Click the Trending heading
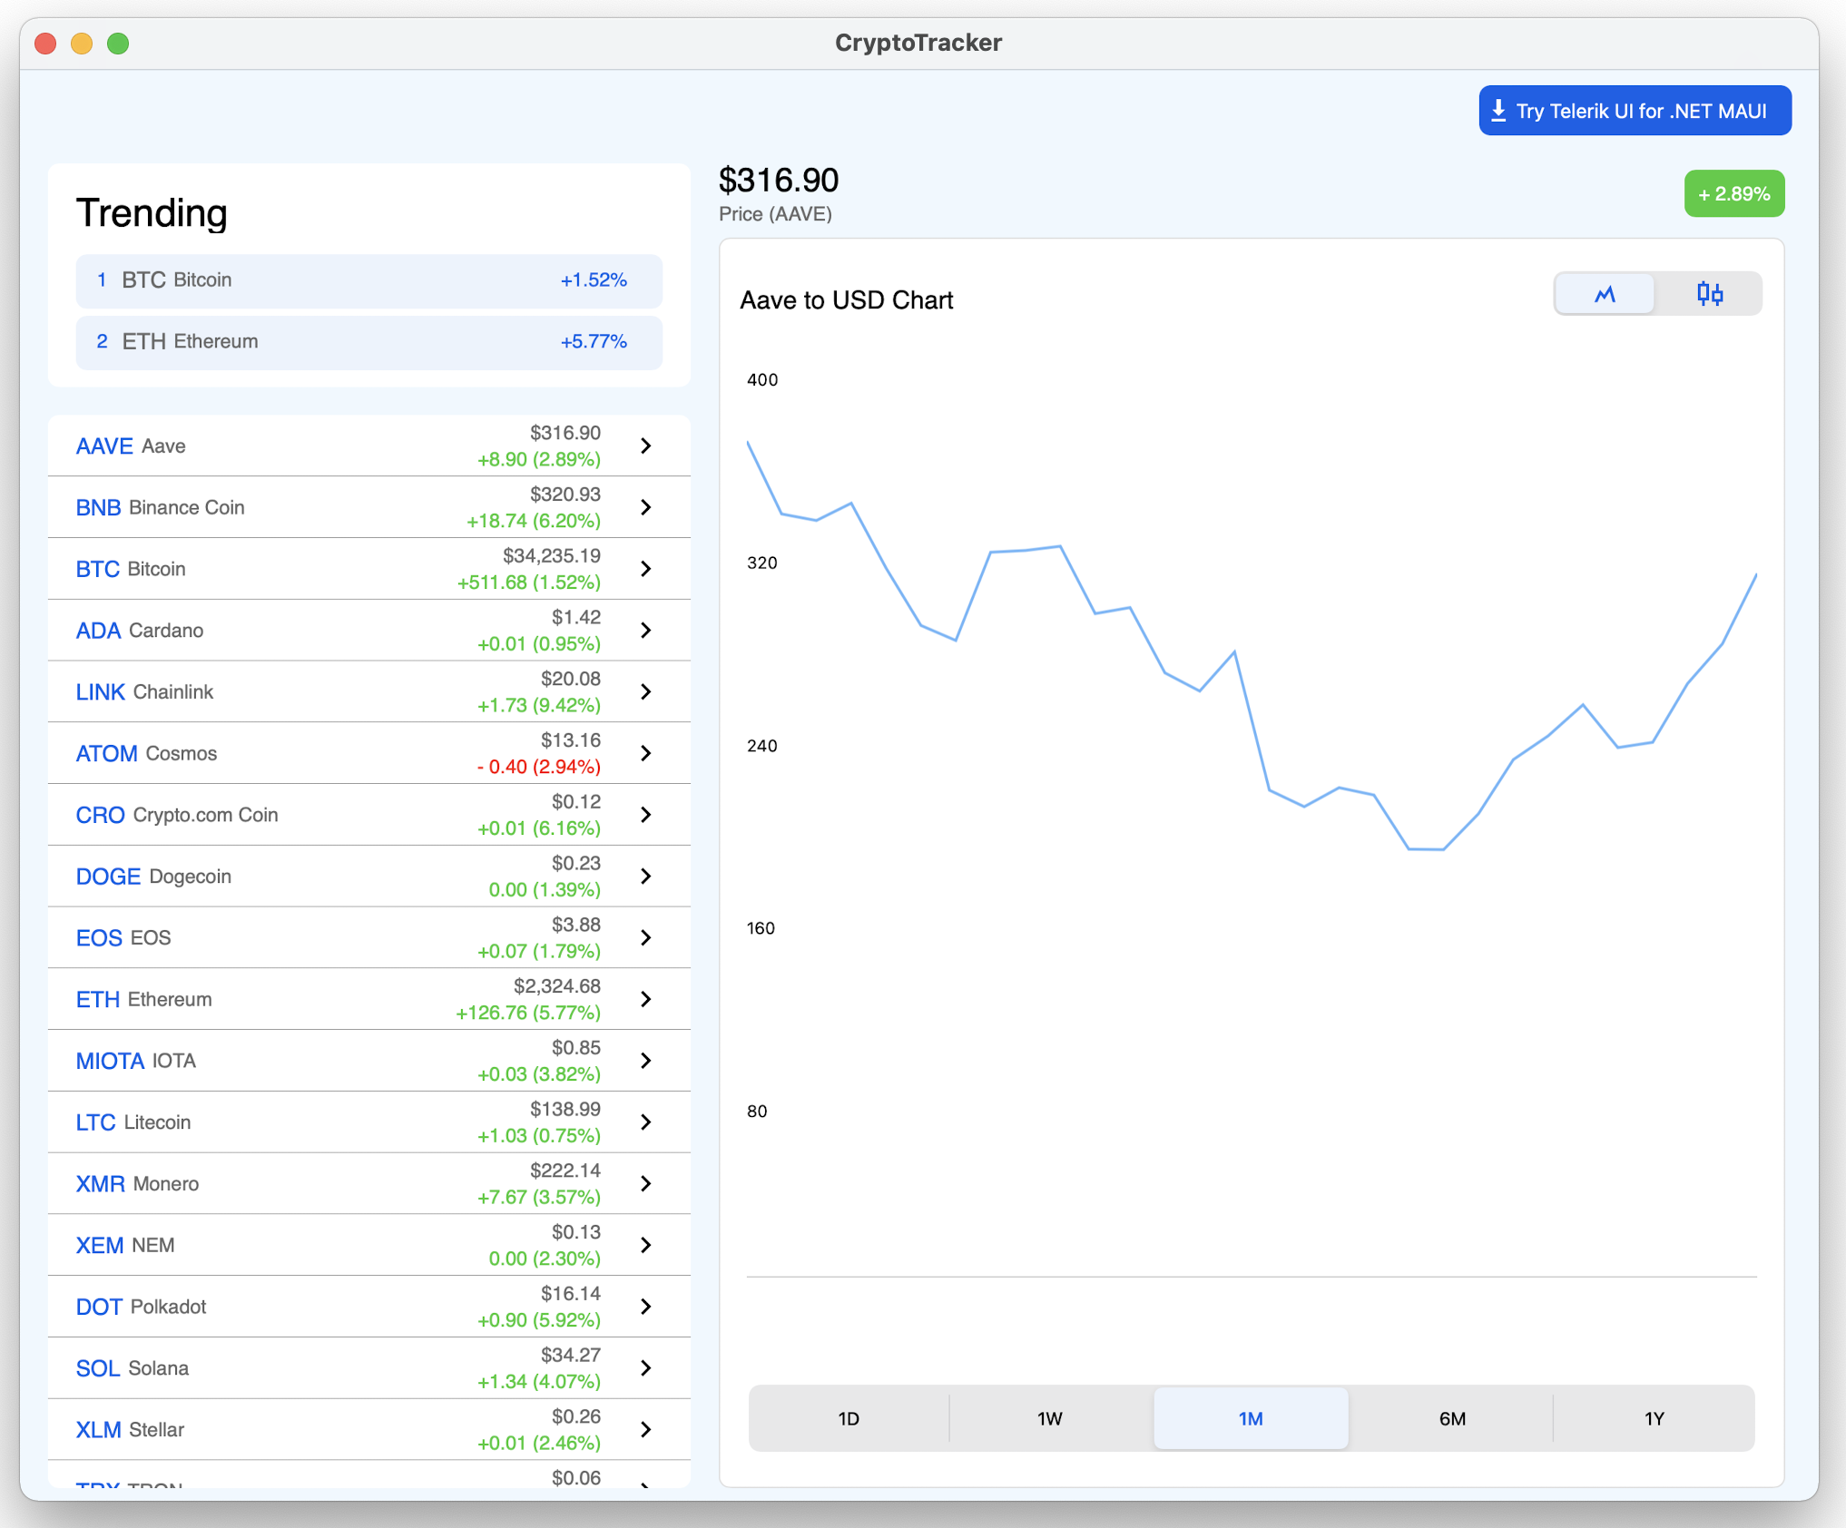 pyautogui.click(x=152, y=212)
